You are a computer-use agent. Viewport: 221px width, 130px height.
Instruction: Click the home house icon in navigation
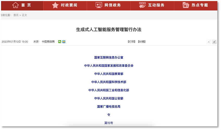click(x=16, y=5)
